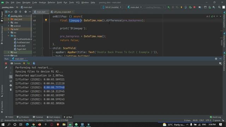
Task: Open the Build menu
Action: click(x=59, y=2)
